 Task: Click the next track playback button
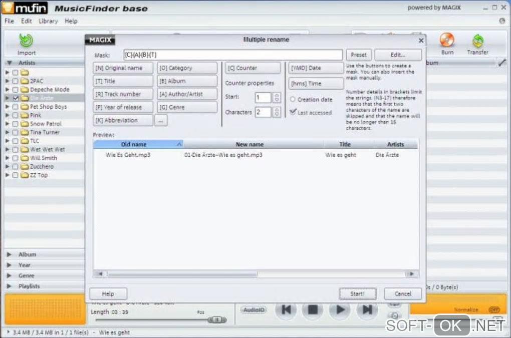click(367, 309)
